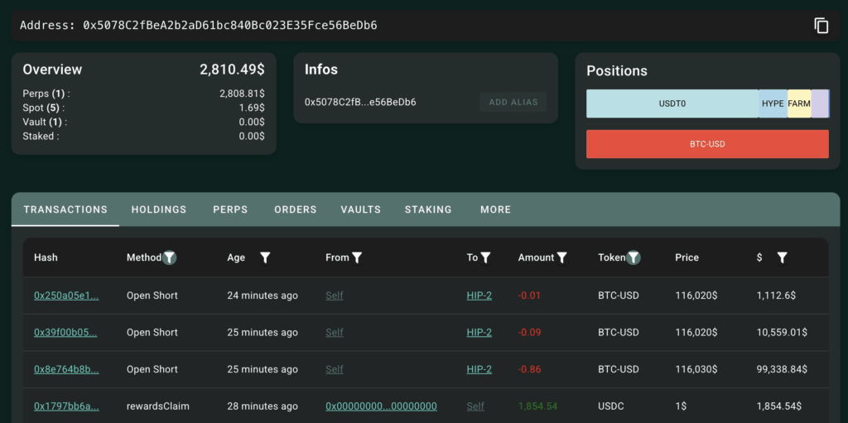Click the $ value column filter icon
This screenshot has height=423, width=848.
[782, 257]
